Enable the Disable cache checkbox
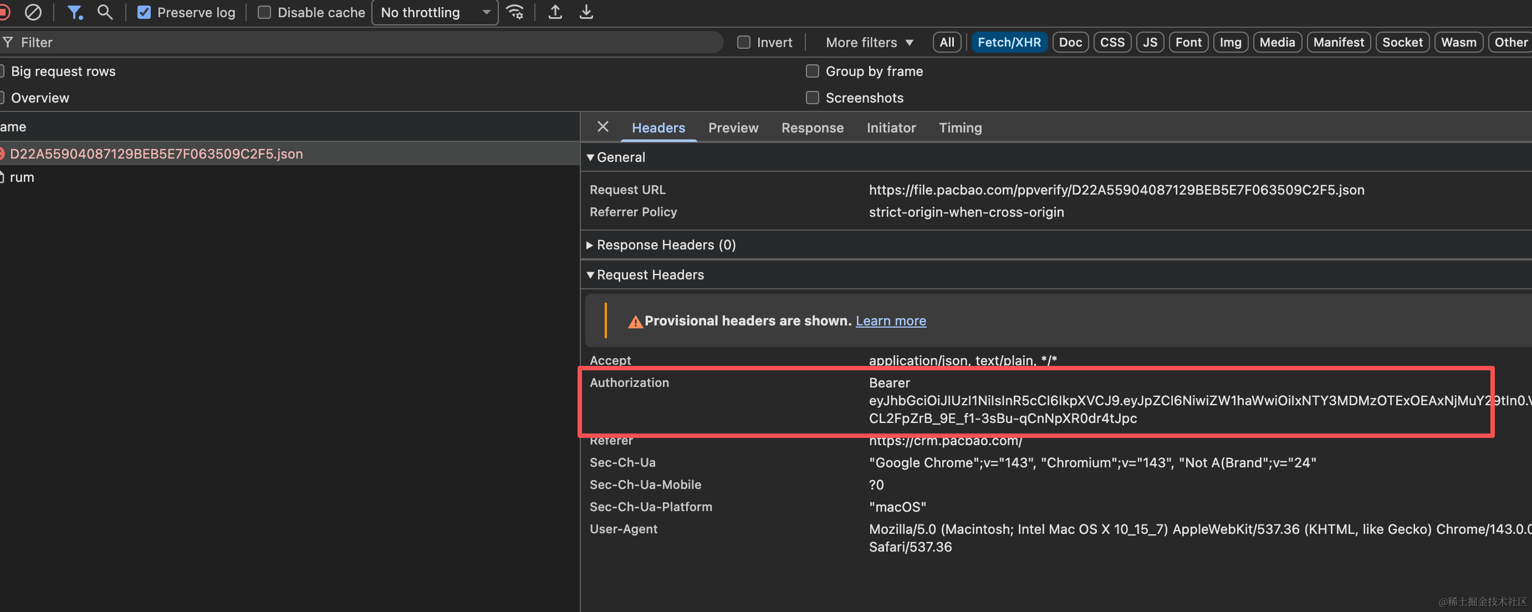The height and width of the screenshot is (612, 1532). point(264,13)
